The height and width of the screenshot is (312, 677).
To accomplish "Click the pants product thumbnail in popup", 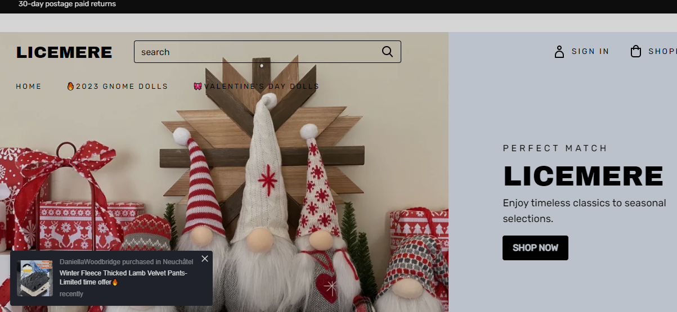I will point(35,278).
